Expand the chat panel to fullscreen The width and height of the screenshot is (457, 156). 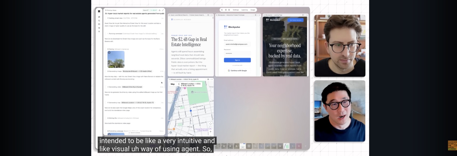[163, 10]
